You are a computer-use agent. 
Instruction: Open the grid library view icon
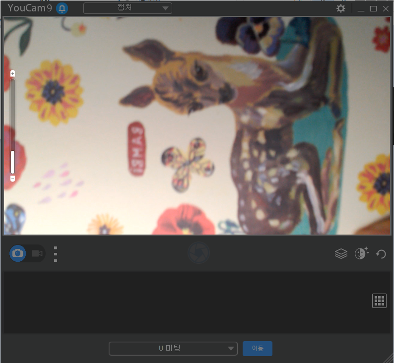[379, 301]
